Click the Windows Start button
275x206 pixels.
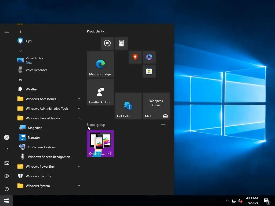6,201
